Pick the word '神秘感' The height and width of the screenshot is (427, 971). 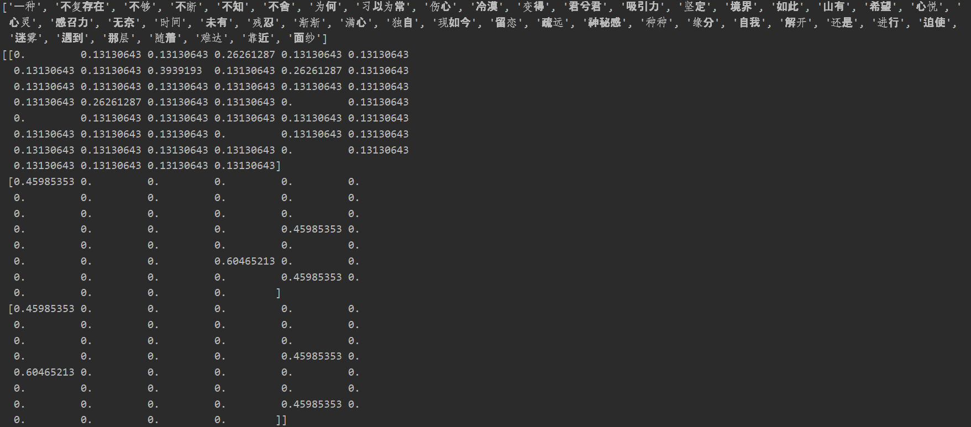(605, 23)
